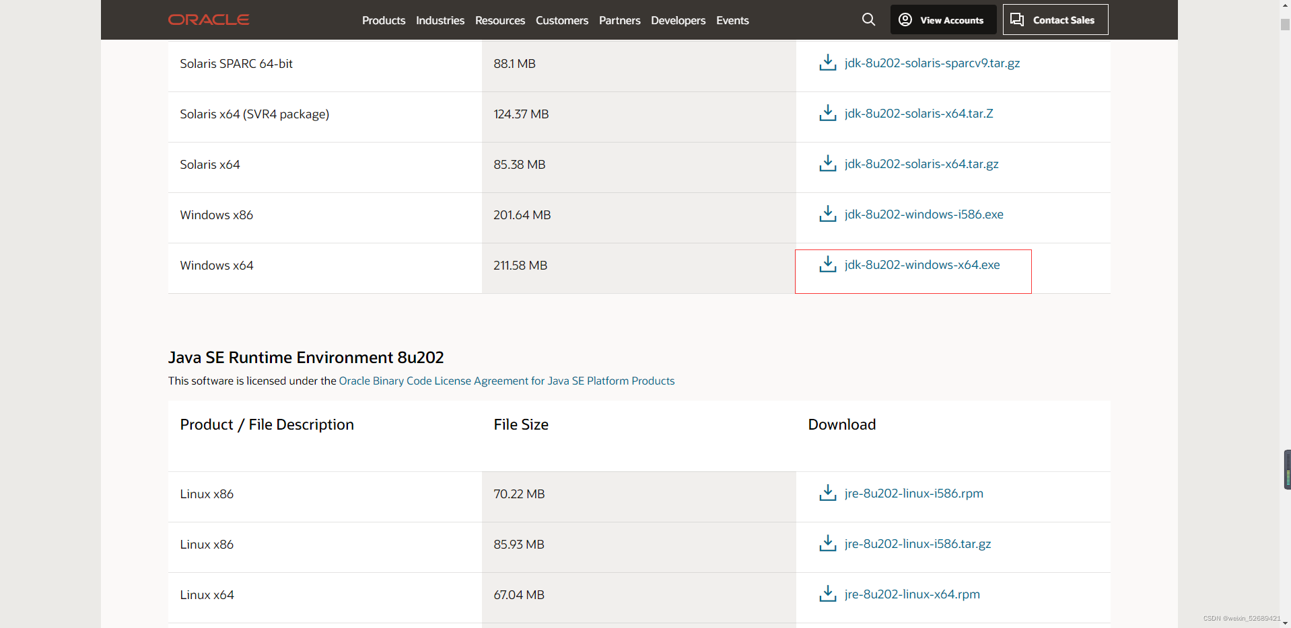Click the scrollbar down arrow
The height and width of the screenshot is (628, 1291).
(1285, 623)
